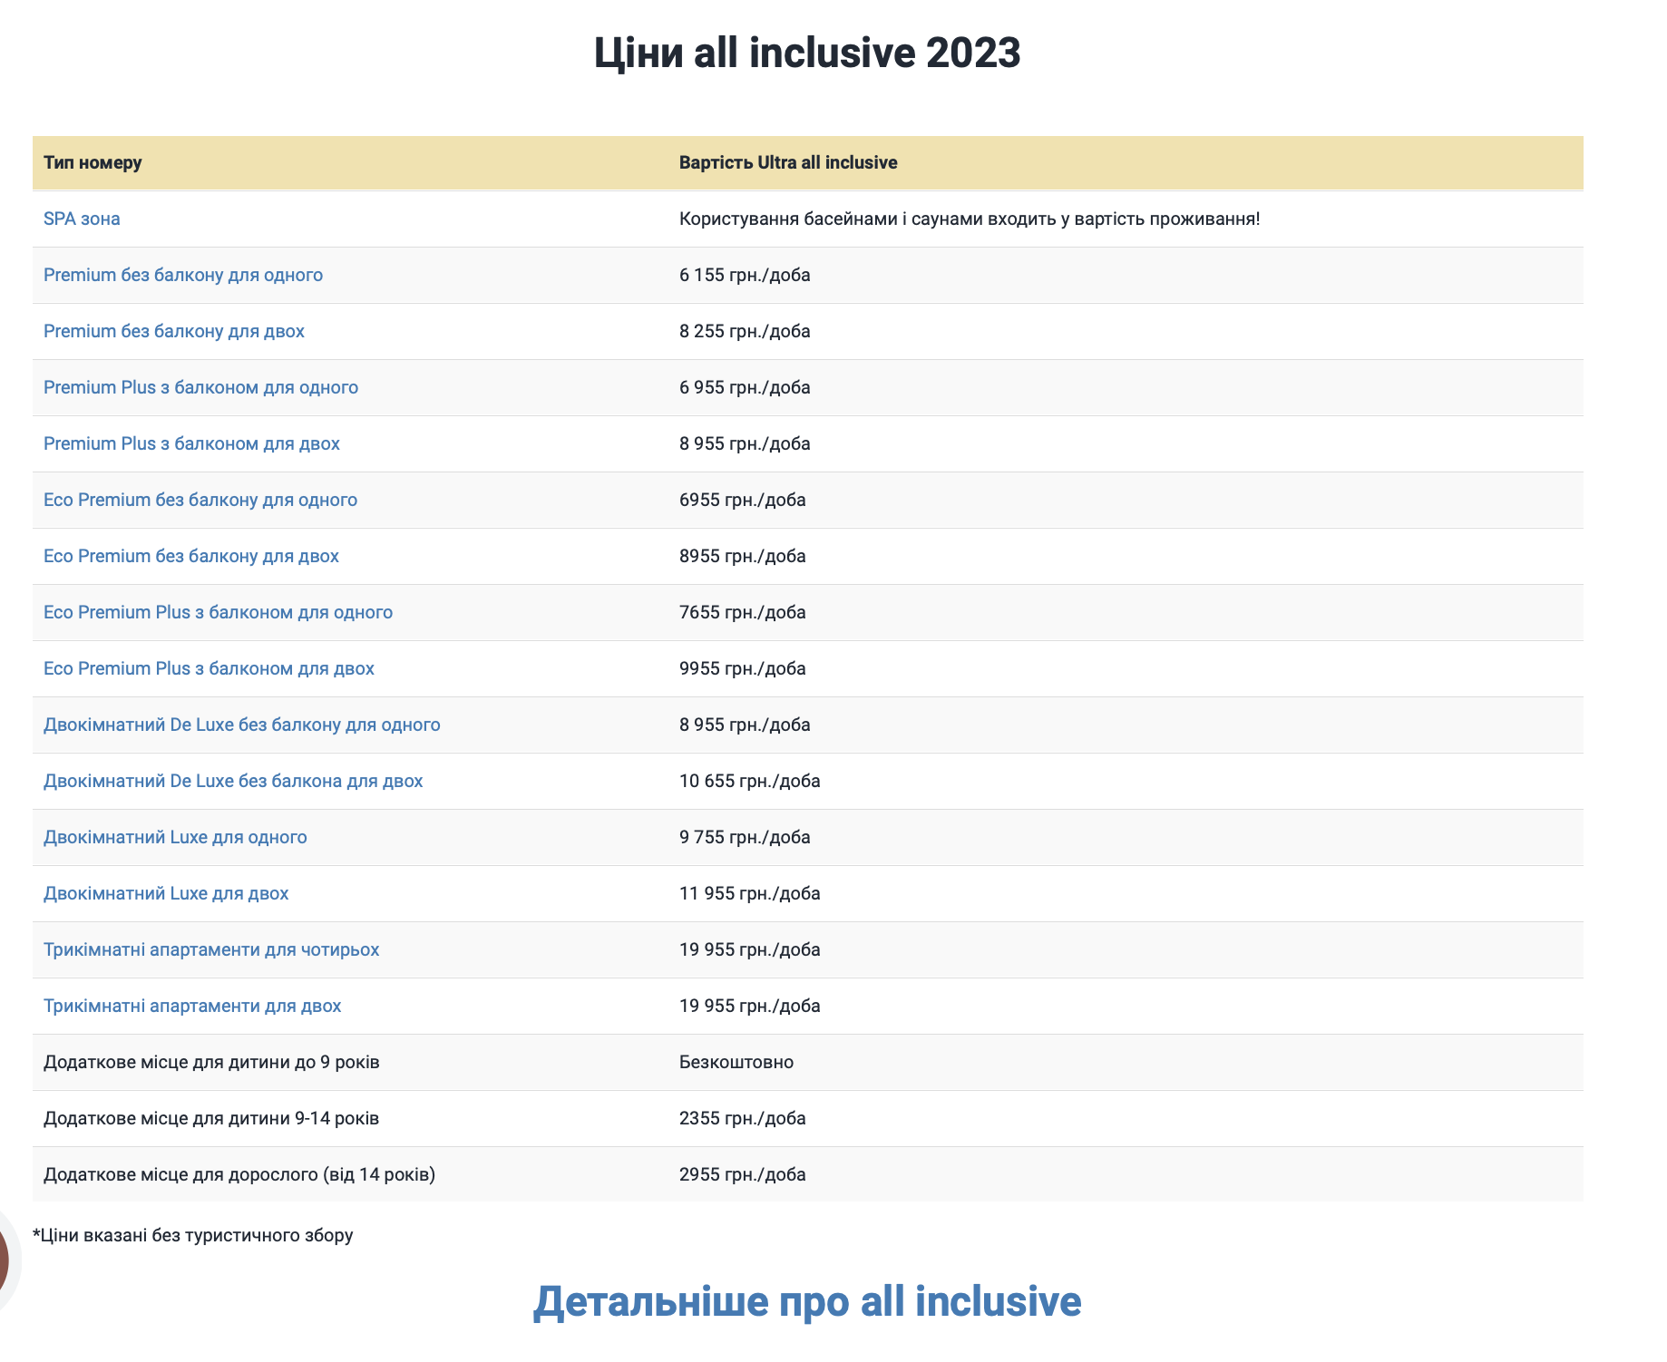
Task: Click Eco Premium без балкону для одного
Action: point(200,500)
